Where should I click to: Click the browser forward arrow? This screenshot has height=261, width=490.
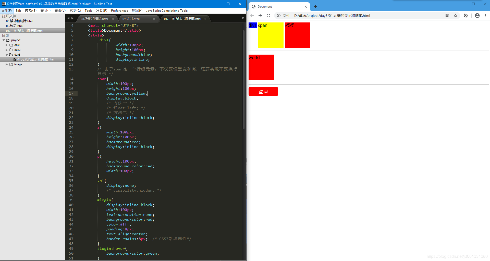[x=260, y=16]
